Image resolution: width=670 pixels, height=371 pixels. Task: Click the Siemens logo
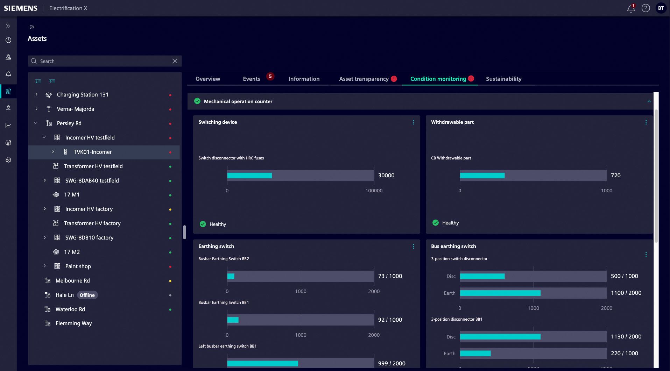(21, 8)
